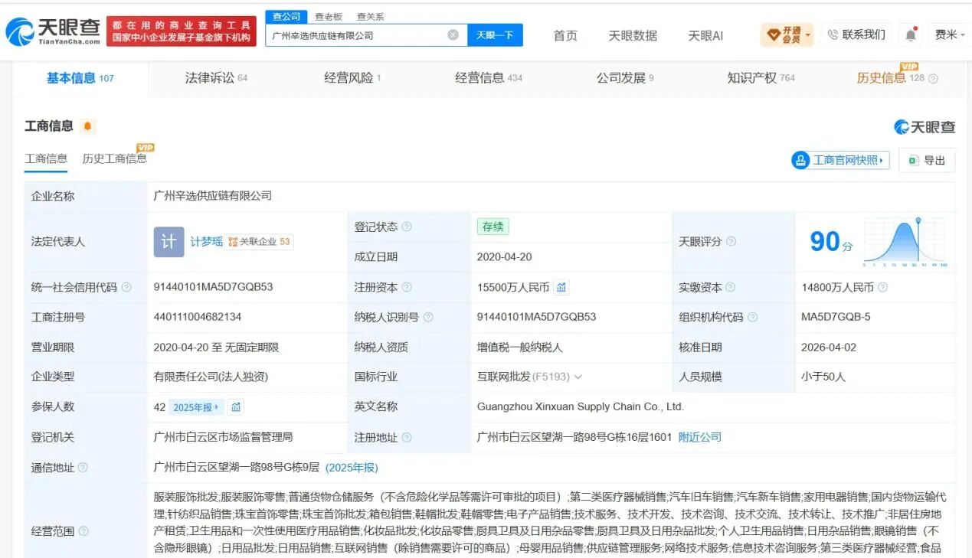The width and height of the screenshot is (972, 558).
Task: Select the founding date 2020-04-20
Action: 504,257
